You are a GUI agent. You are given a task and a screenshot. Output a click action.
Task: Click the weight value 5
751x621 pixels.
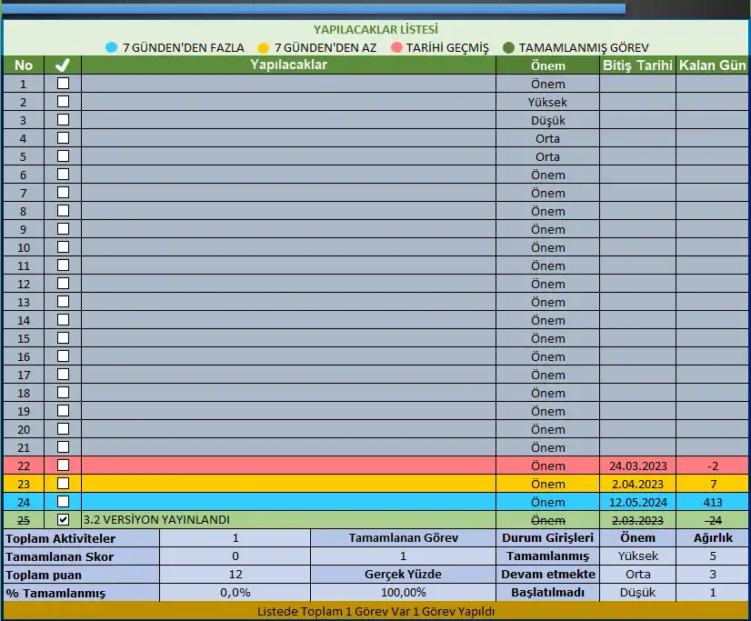(x=713, y=556)
